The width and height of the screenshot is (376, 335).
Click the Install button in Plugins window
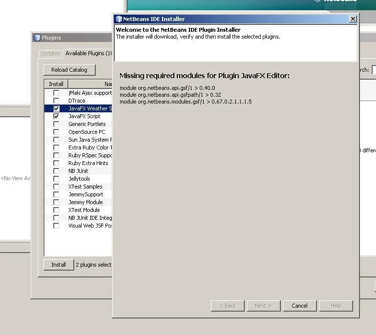(x=59, y=265)
